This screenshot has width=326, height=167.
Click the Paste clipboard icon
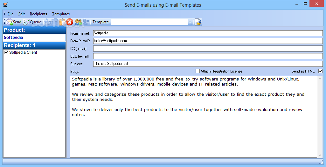[x=62, y=22]
